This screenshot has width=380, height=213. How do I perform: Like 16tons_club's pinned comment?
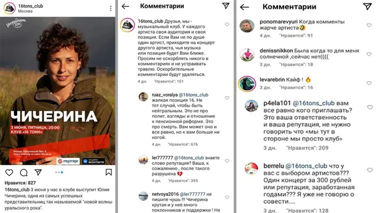tap(227, 24)
